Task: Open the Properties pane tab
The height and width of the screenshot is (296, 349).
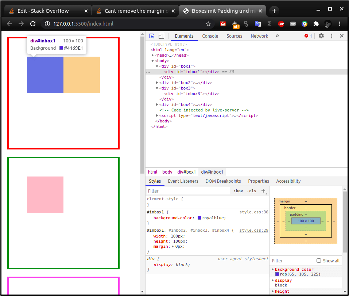Action: point(259,181)
